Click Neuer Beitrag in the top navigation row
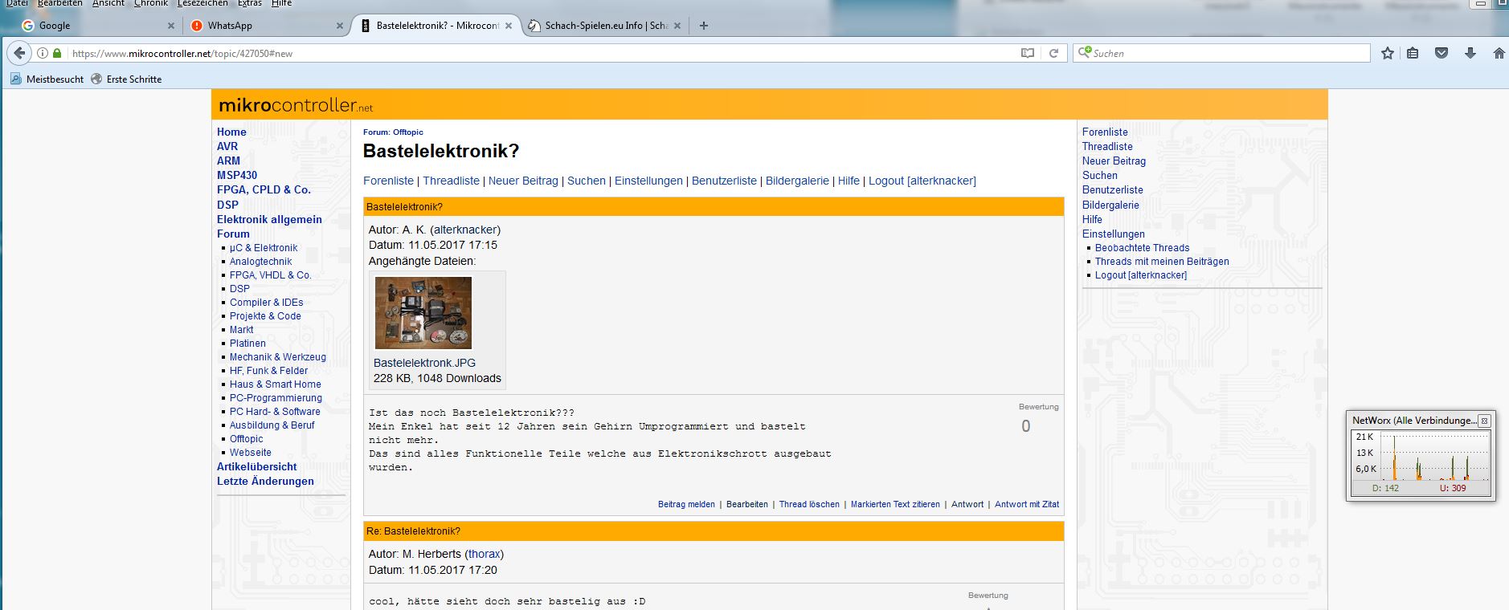 (x=523, y=181)
